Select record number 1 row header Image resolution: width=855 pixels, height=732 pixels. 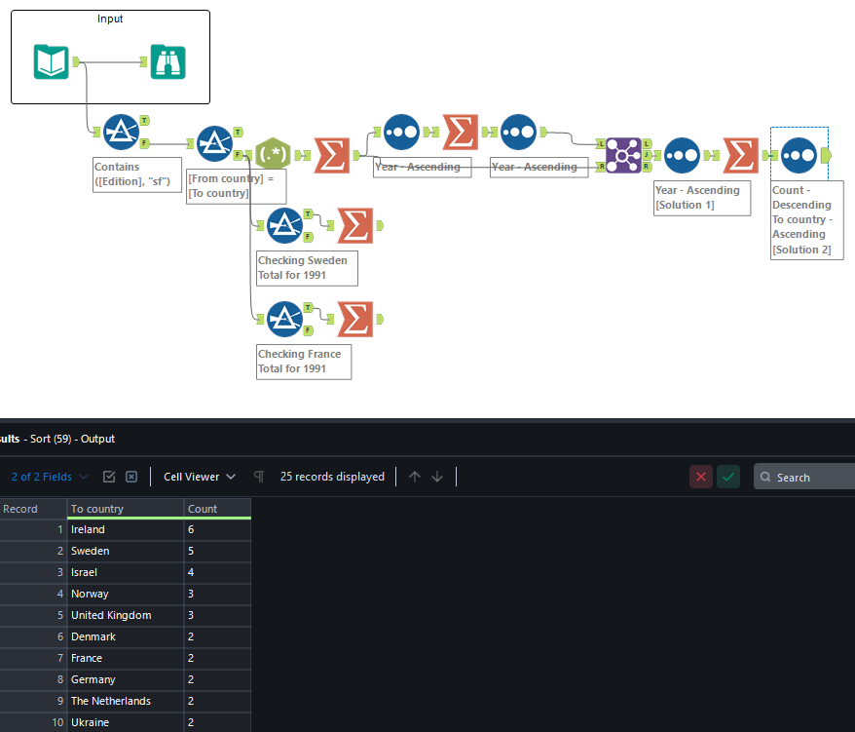[33, 529]
